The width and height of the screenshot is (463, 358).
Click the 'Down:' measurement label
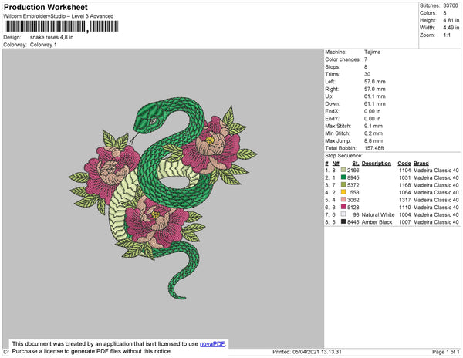pyautogui.click(x=333, y=103)
